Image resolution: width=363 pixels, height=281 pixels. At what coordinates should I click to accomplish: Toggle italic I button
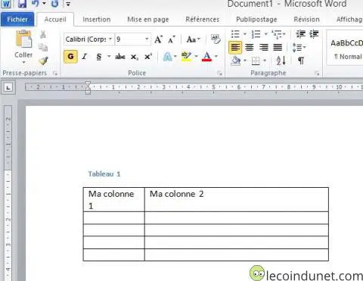coord(84,57)
